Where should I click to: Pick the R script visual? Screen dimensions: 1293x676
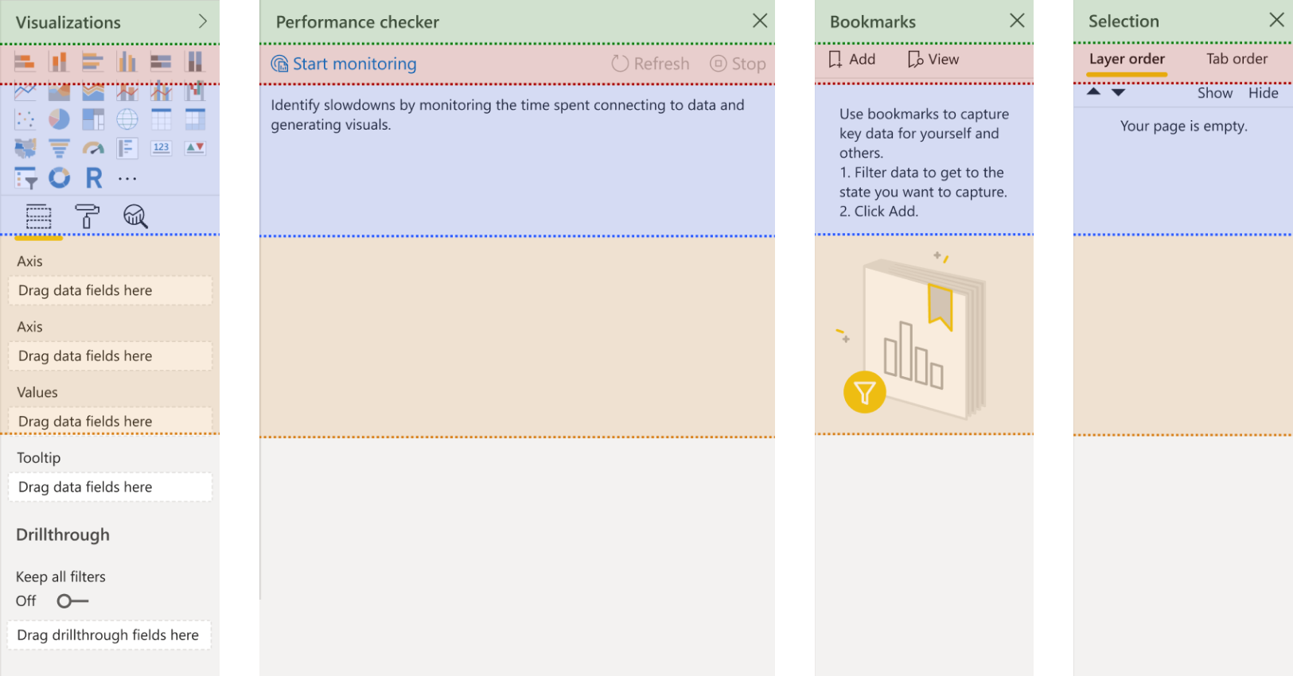tap(94, 178)
